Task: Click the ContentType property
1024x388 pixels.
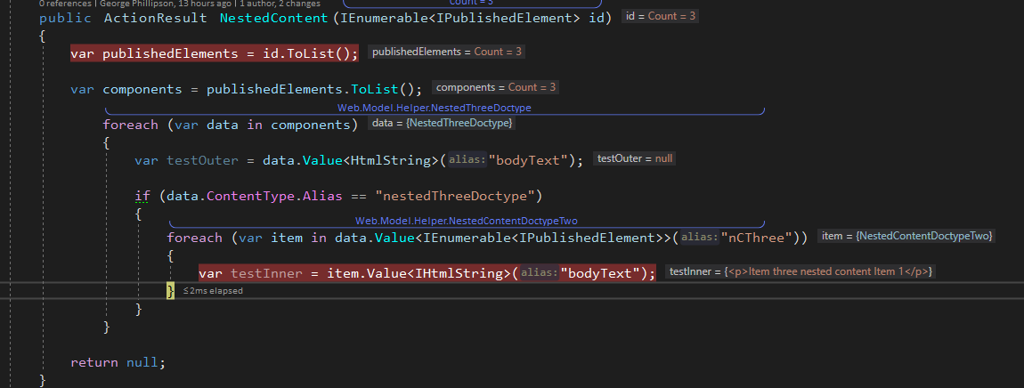Action: pos(249,195)
